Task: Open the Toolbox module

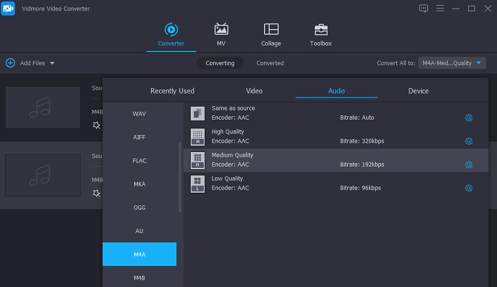Action: (321, 30)
